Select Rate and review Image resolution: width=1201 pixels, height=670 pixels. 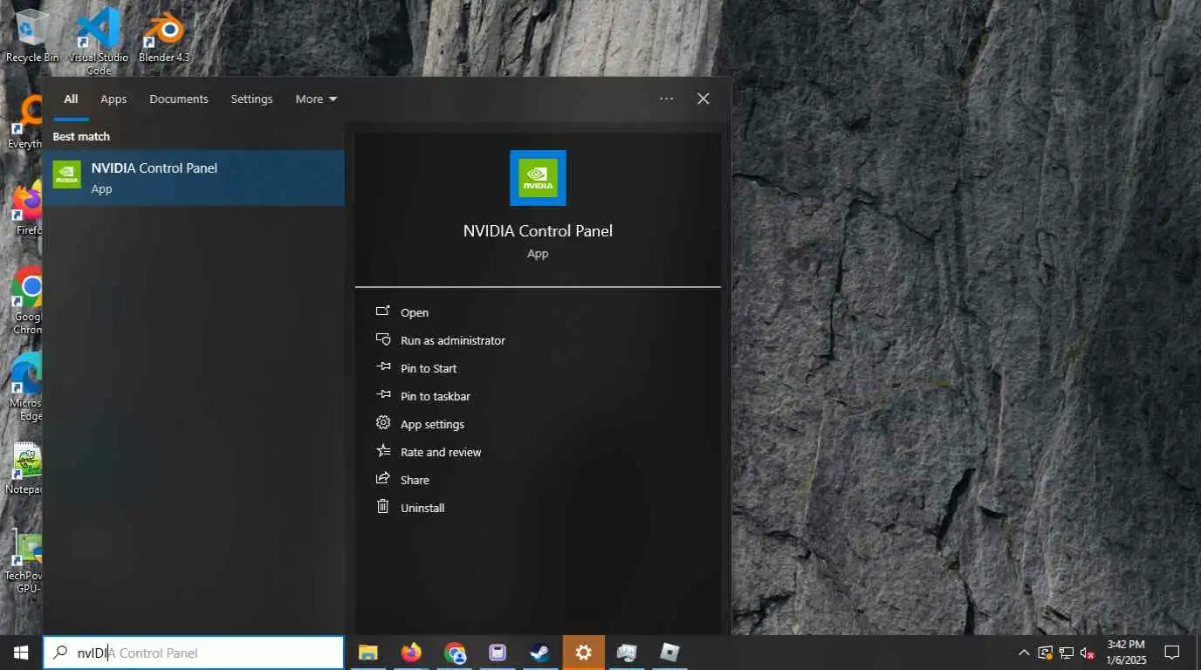pos(441,452)
